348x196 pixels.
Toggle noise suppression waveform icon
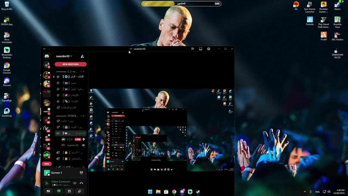point(75,183)
